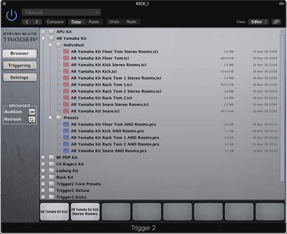Select 'Trigger2 Deluxe' folder name

[73, 190]
